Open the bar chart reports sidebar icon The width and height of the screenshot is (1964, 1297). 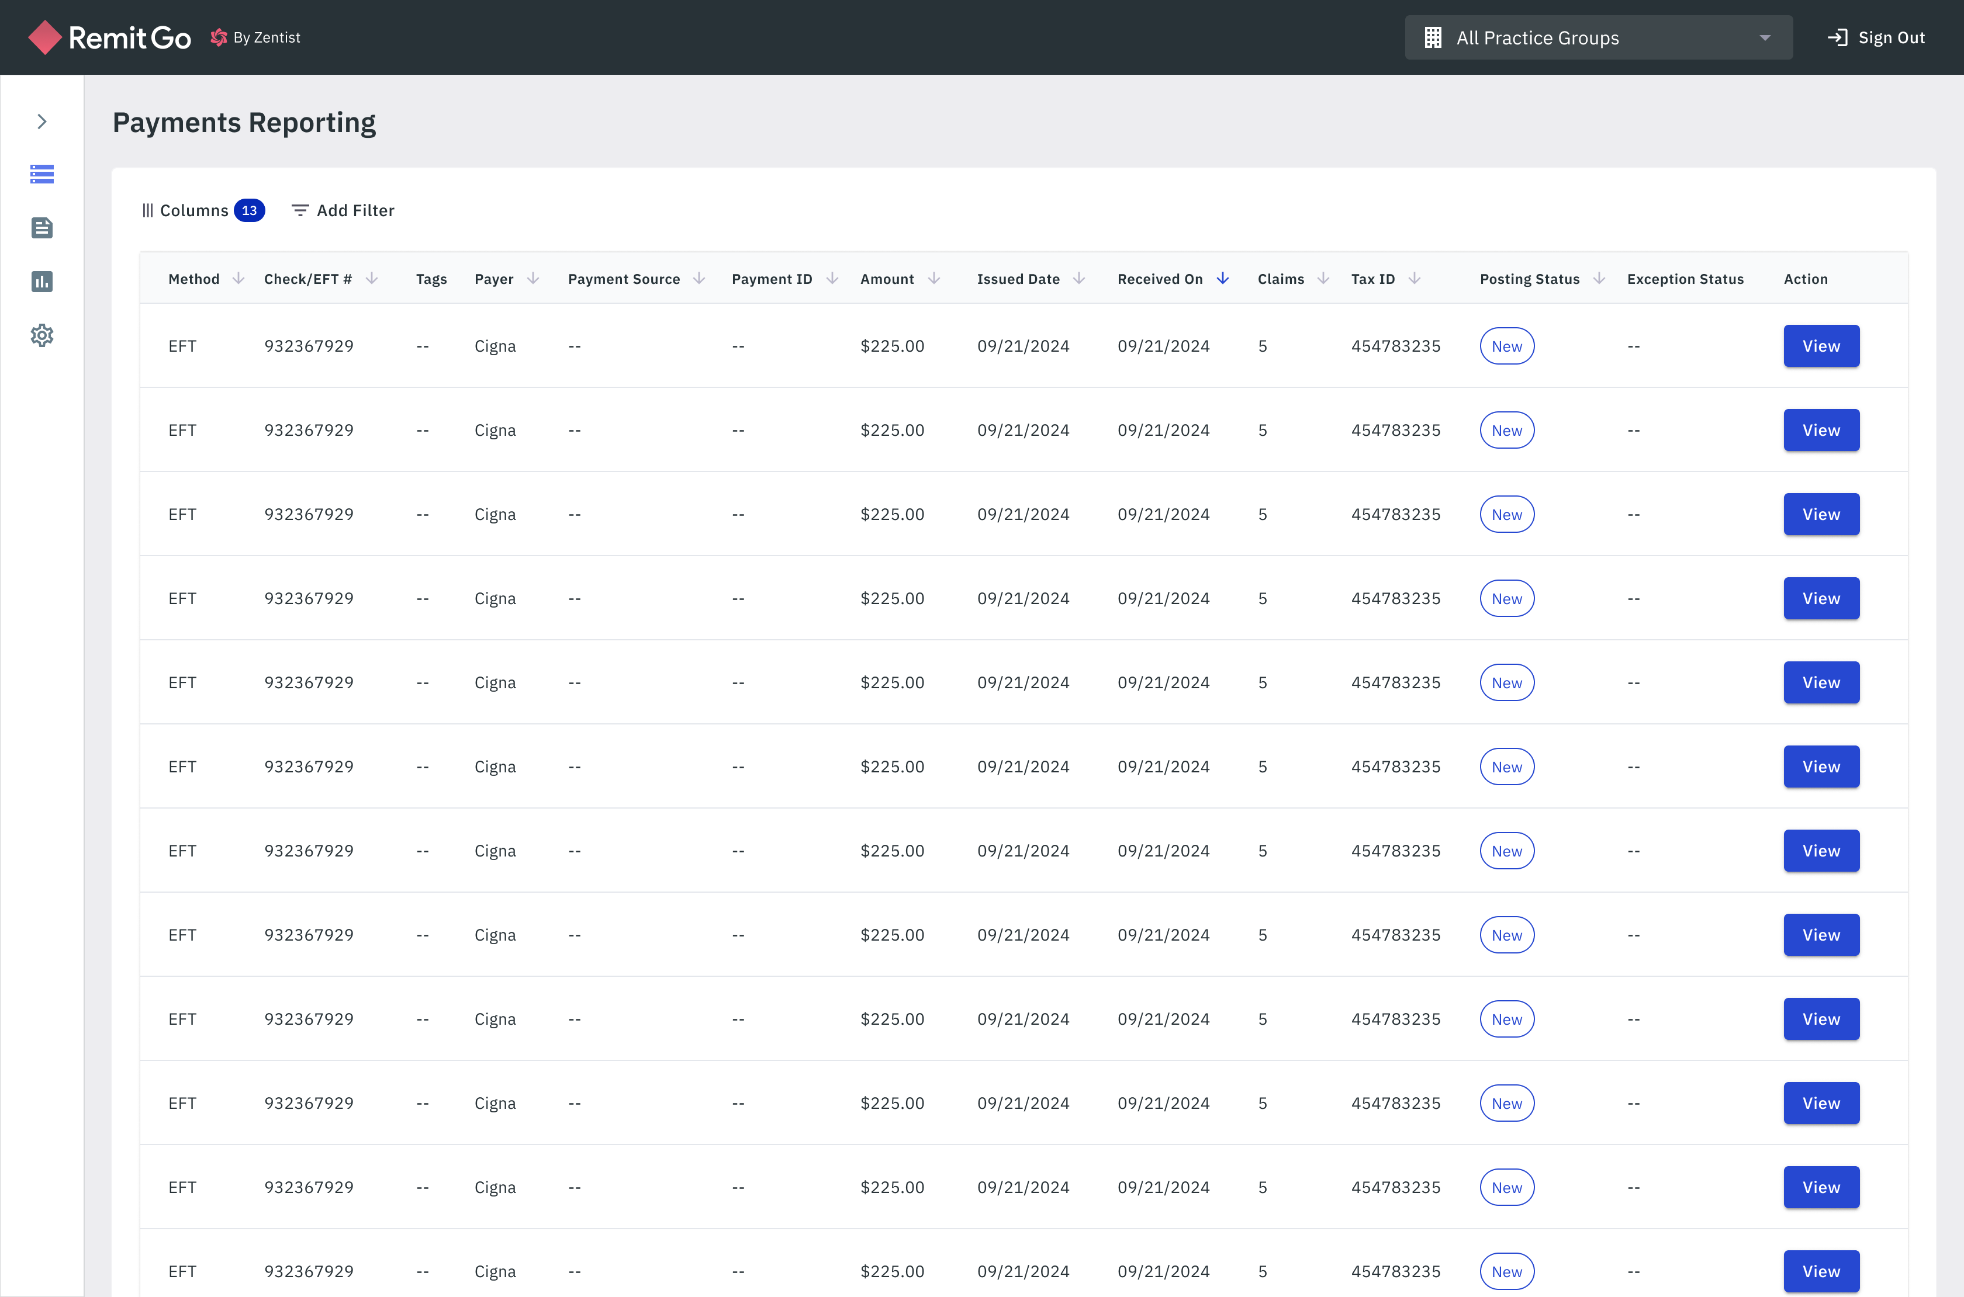click(x=42, y=281)
